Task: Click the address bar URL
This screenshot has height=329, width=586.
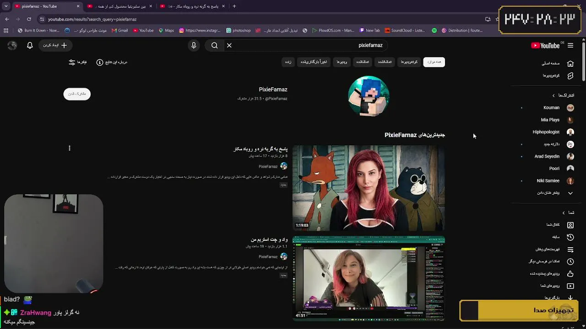Action: click(92, 19)
